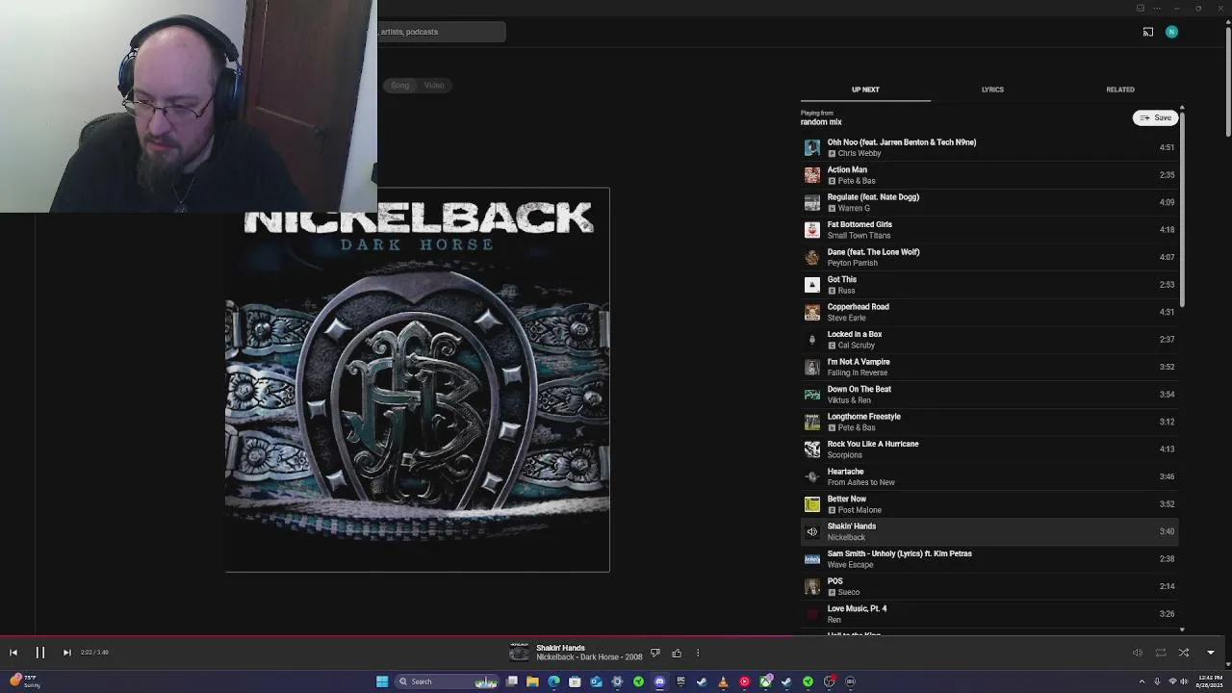Viewport: 1232px width, 693px height.
Task: Save the queue to a playlist
Action: [x=1155, y=117]
